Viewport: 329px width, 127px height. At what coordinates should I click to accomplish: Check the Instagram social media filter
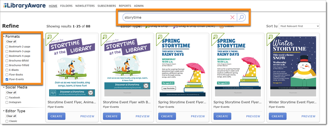(x=7, y=102)
